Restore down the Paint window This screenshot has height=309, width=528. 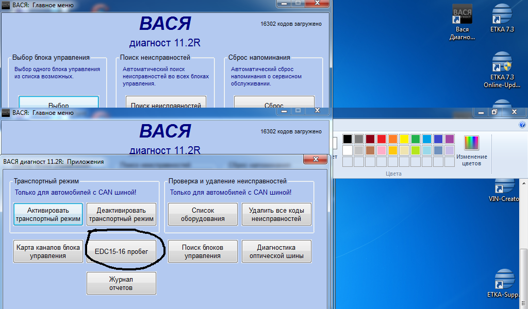click(x=494, y=112)
